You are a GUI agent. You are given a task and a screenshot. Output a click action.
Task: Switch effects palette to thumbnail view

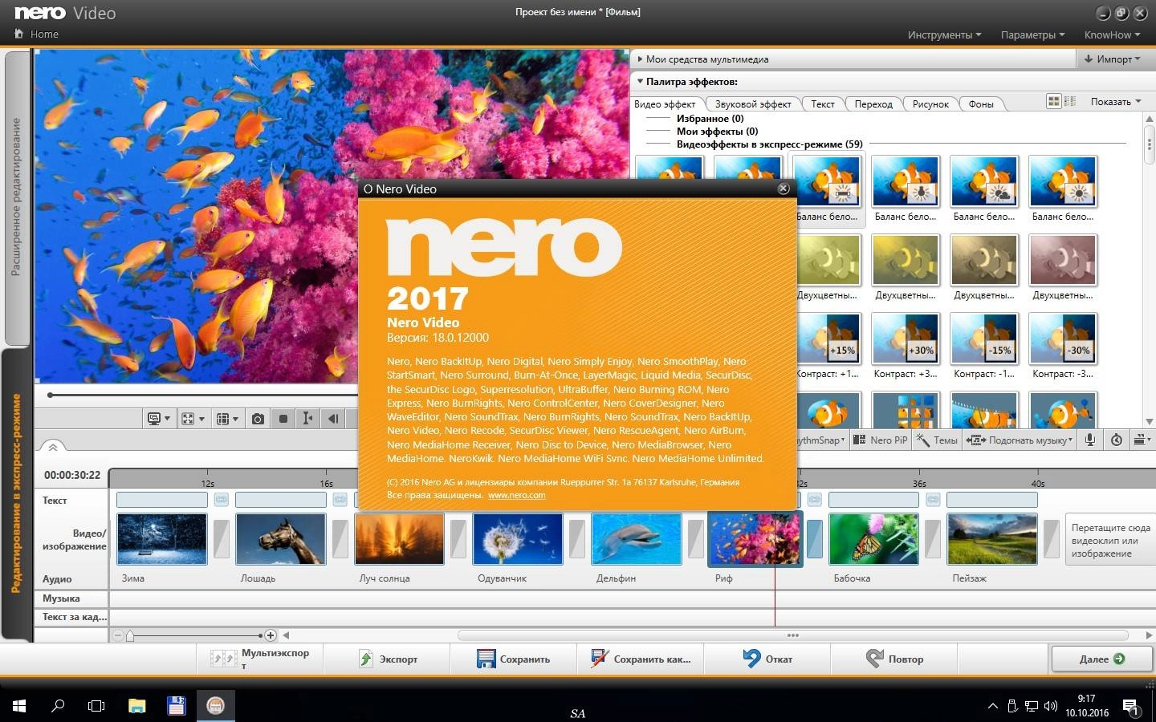coord(1054,101)
